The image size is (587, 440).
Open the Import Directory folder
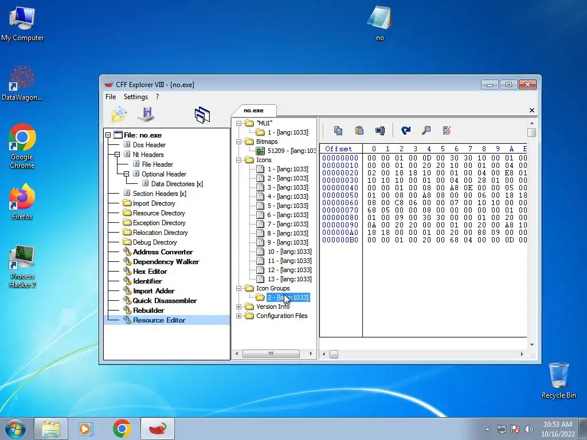pyautogui.click(x=154, y=203)
